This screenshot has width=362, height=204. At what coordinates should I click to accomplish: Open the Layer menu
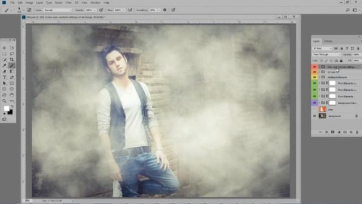point(40,2)
